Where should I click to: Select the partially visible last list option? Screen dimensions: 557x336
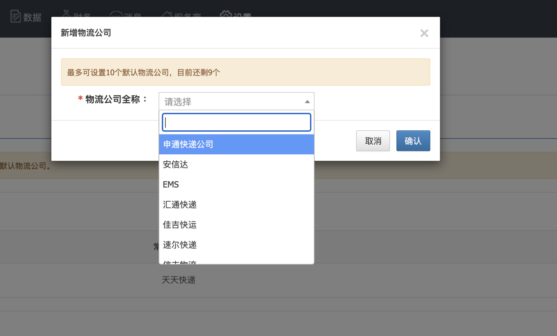(x=236, y=262)
